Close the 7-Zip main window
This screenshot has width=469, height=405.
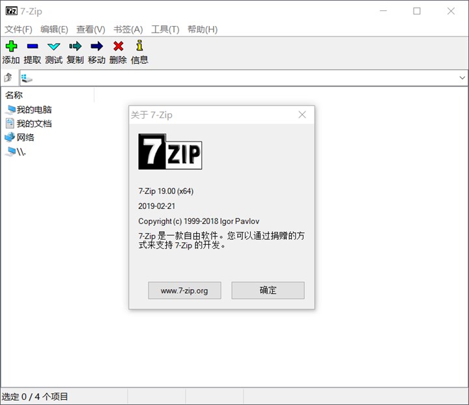[451, 11]
